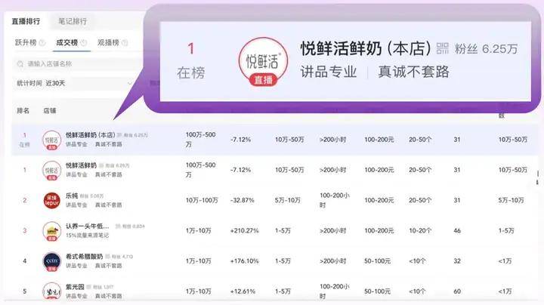Open the 希式希腊酸奶 store logo
Viewport: 544px width, 305px height.
click(x=51, y=261)
